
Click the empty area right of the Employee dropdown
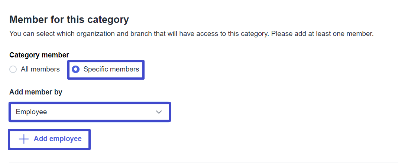pos(282,112)
